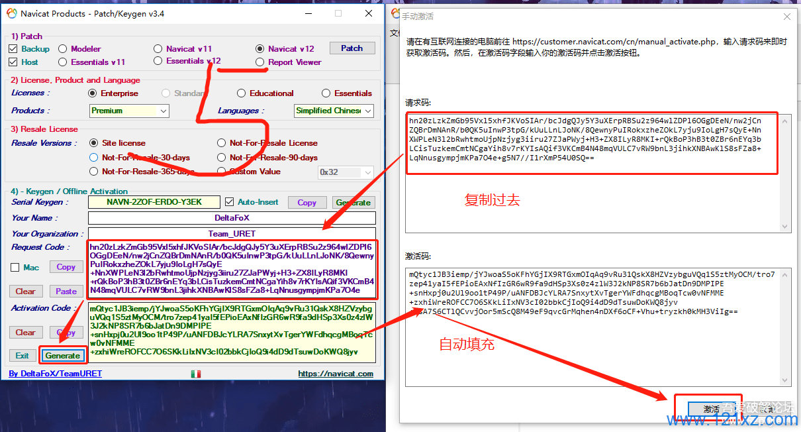
Task: Clear the Request Code field
Action: click(25, 292)
